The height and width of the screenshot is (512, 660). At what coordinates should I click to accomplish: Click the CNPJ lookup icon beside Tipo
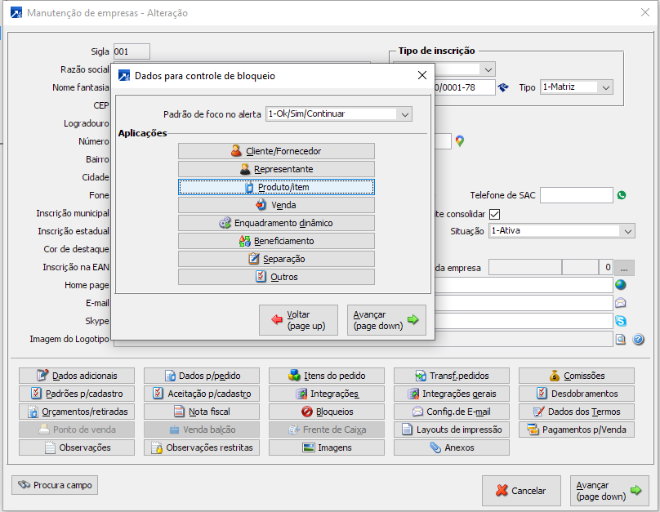tap(504, 87)
